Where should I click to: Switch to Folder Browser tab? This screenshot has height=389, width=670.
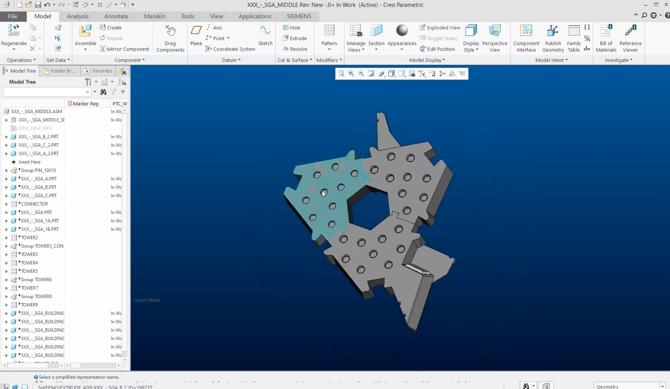(x=60, y=71)
